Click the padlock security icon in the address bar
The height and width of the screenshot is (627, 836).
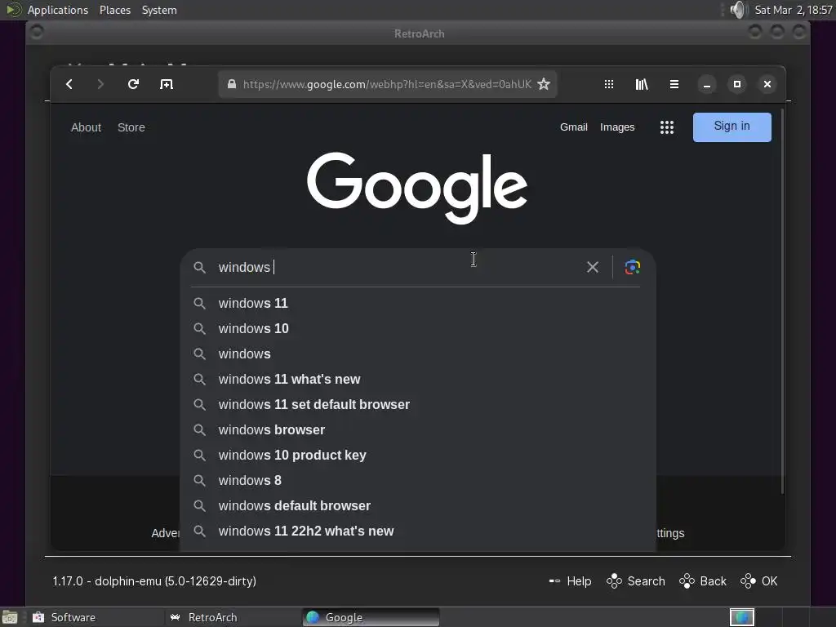tap(231, 84)
